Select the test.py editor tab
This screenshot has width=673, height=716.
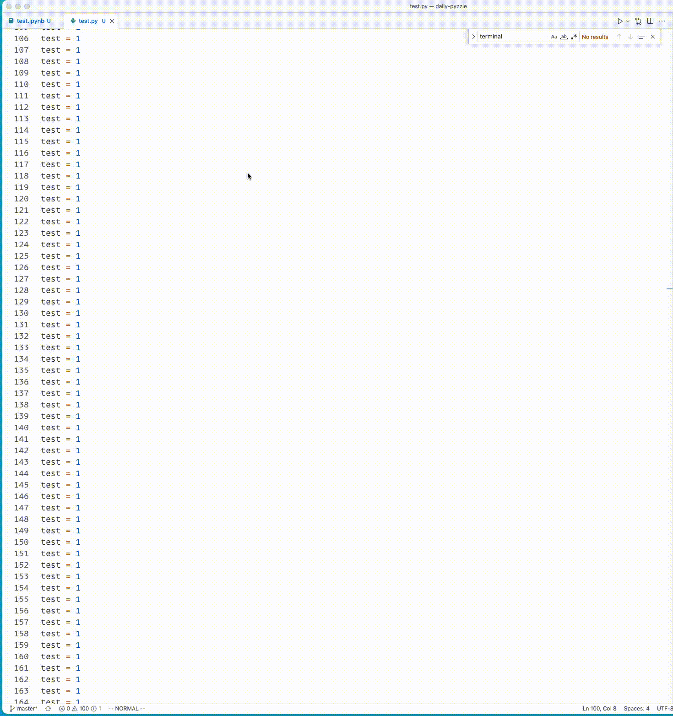tap(88, 21)
